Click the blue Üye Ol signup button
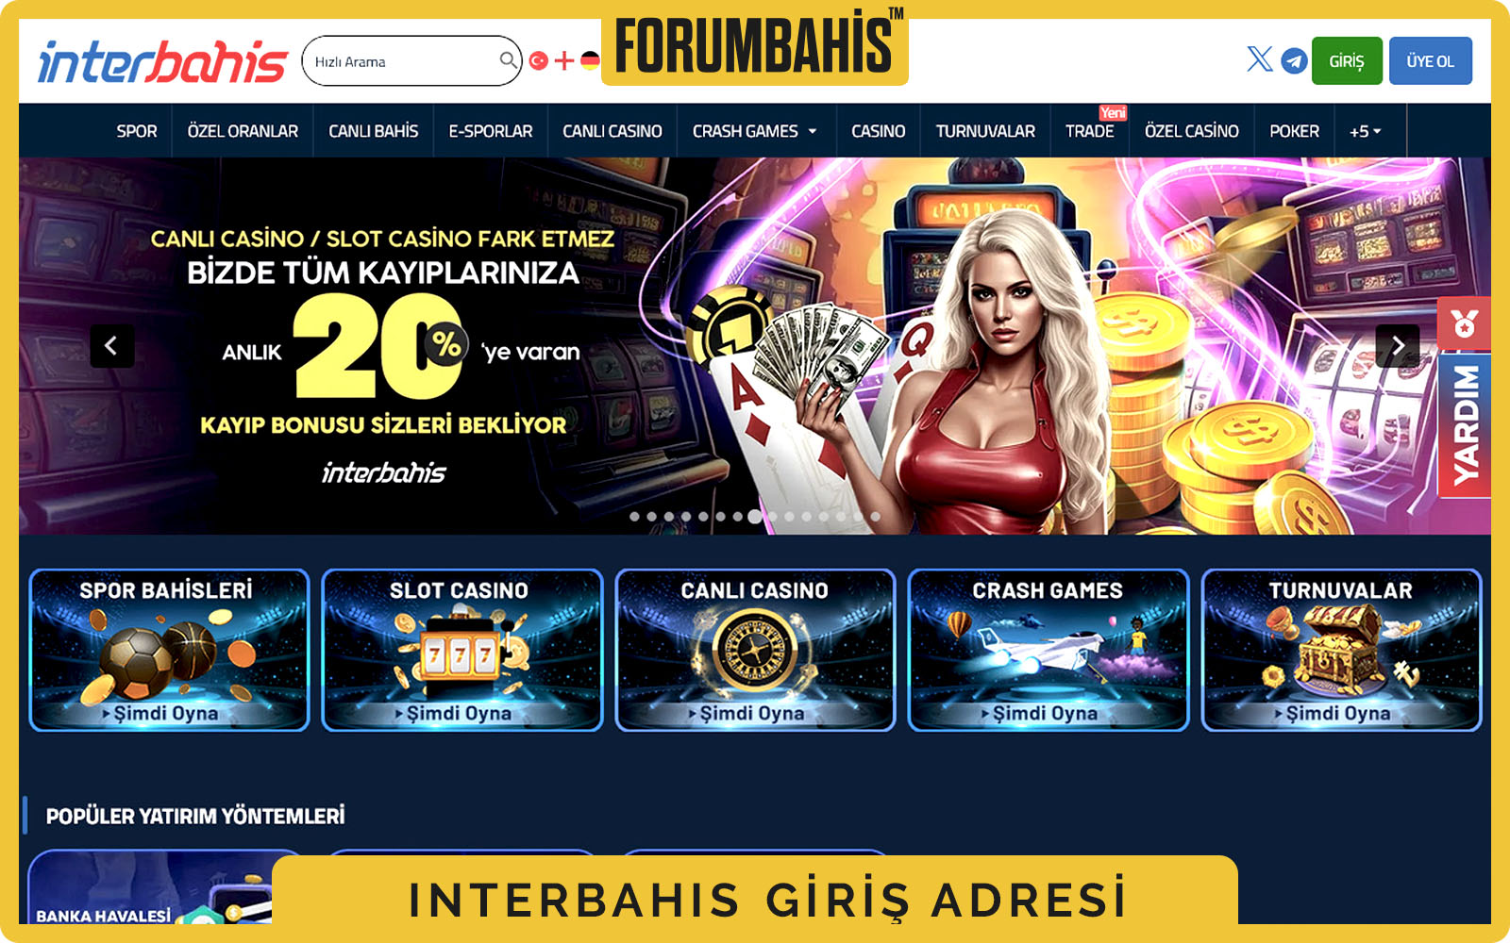 (x=1431, y=61)
